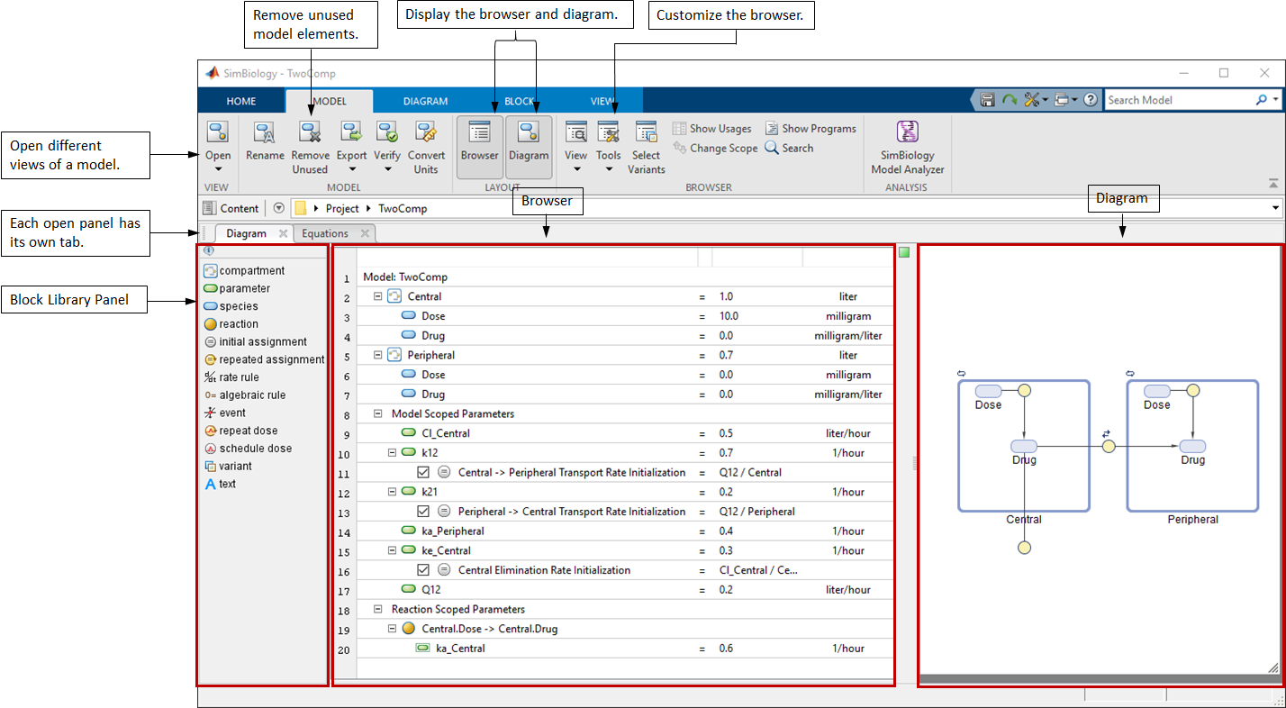1286x708 pixels.
Task: Click TwoComp in the project path
Action: pos(403,208)
